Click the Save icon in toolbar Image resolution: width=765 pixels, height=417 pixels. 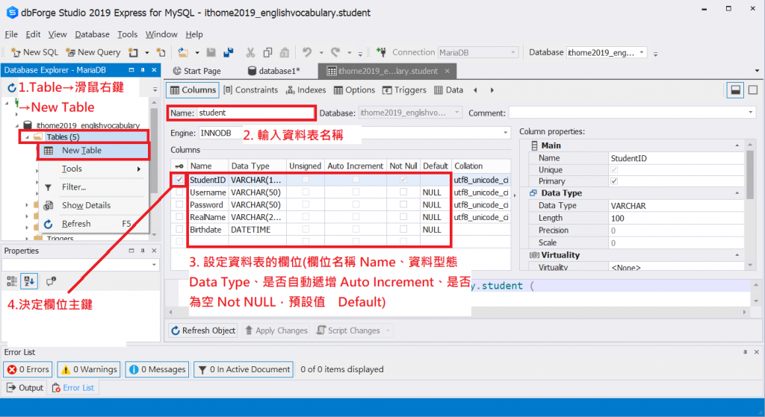[x=211, y=52]
